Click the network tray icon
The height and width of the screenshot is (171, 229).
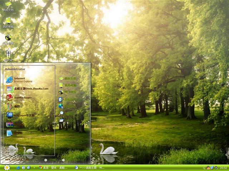click(212, 168)
